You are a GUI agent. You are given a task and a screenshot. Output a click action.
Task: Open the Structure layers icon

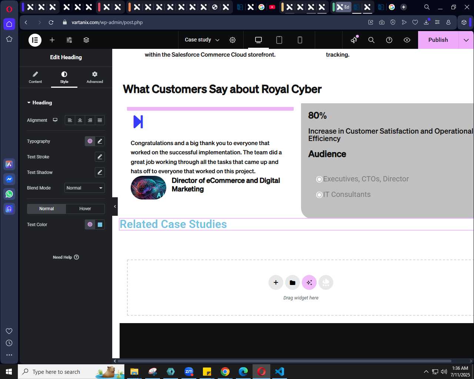(x=86, y=40)
